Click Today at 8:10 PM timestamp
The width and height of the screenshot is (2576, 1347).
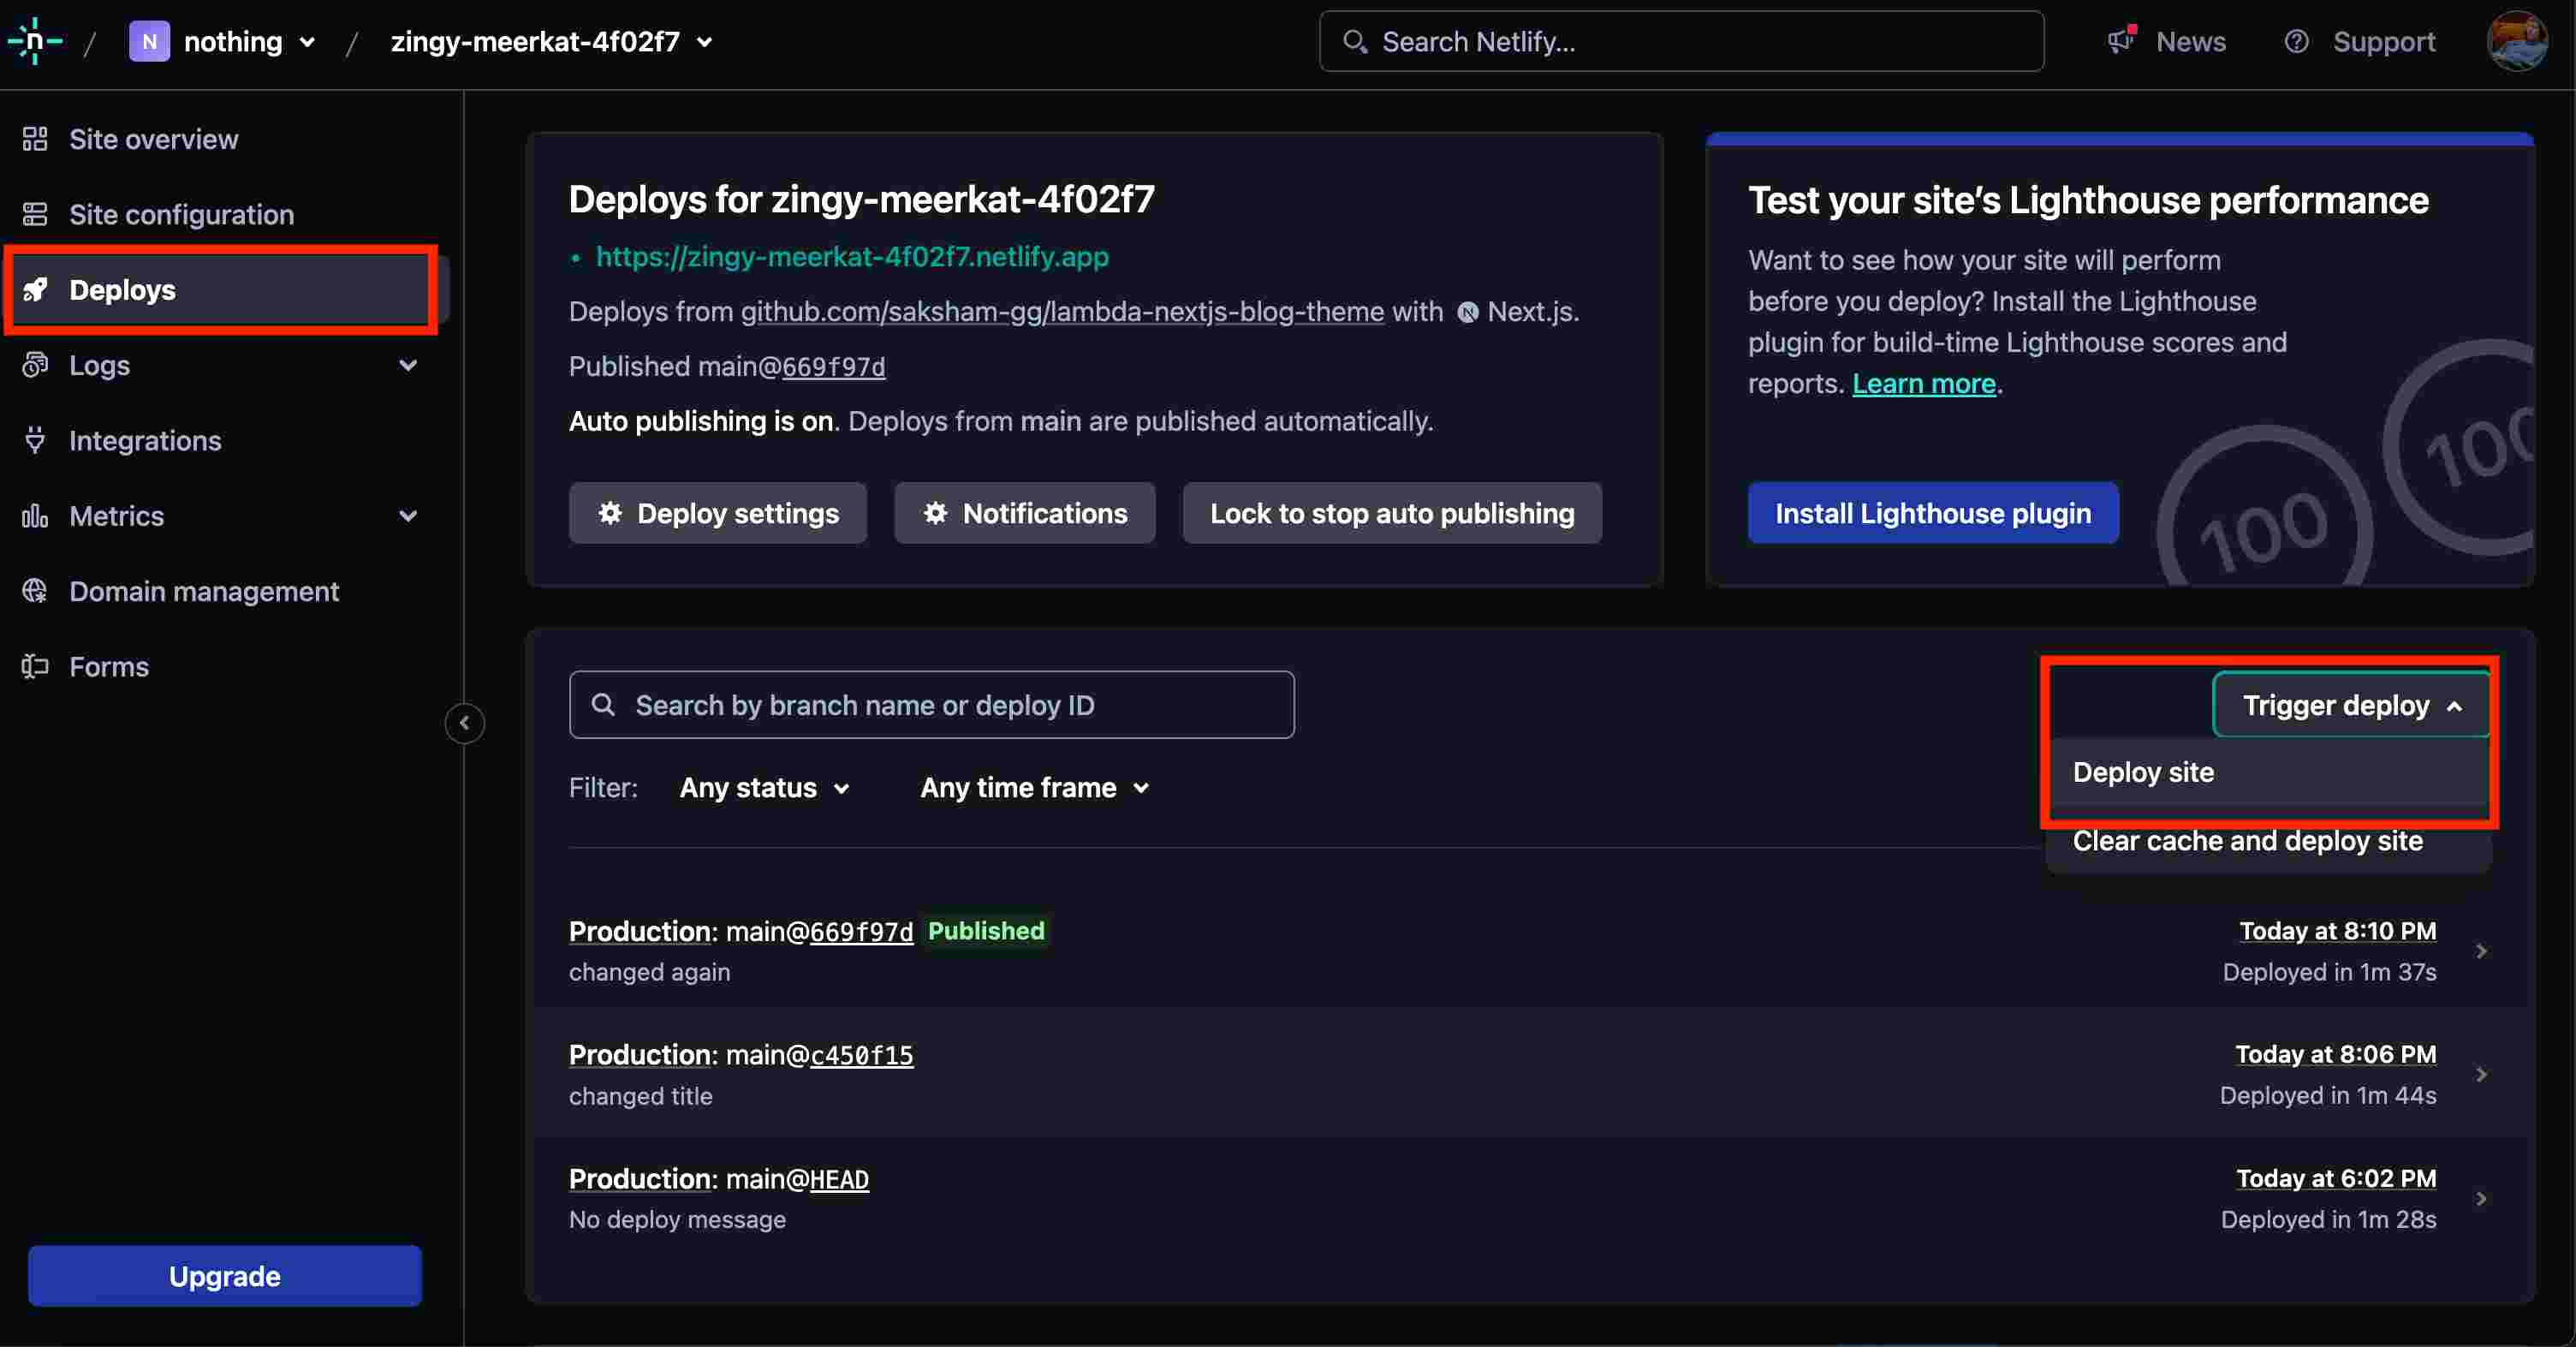click(x=2338, y=931)
